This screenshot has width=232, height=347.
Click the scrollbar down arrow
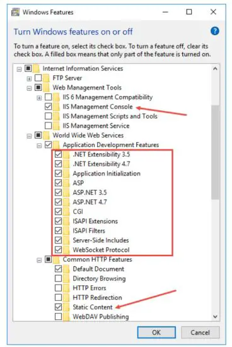pyautogui.click(x=215, y=317)
